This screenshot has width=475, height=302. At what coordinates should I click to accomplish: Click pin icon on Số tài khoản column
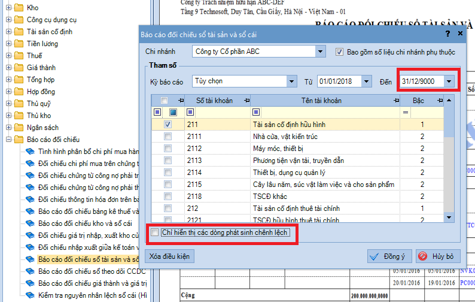247,101
